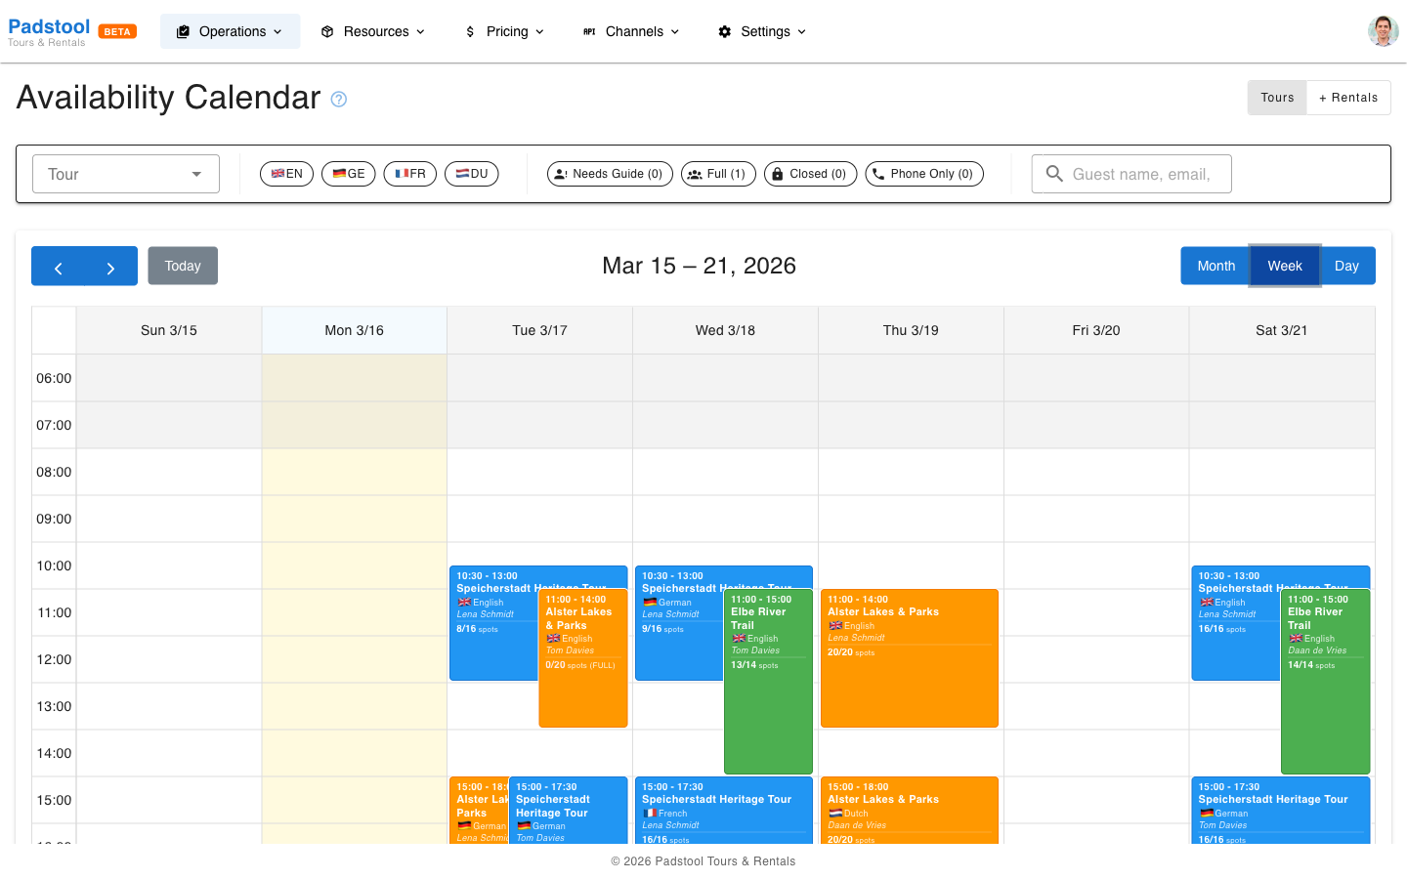
Task: Click the Operations clipboard icon
Action: (183, 31)
